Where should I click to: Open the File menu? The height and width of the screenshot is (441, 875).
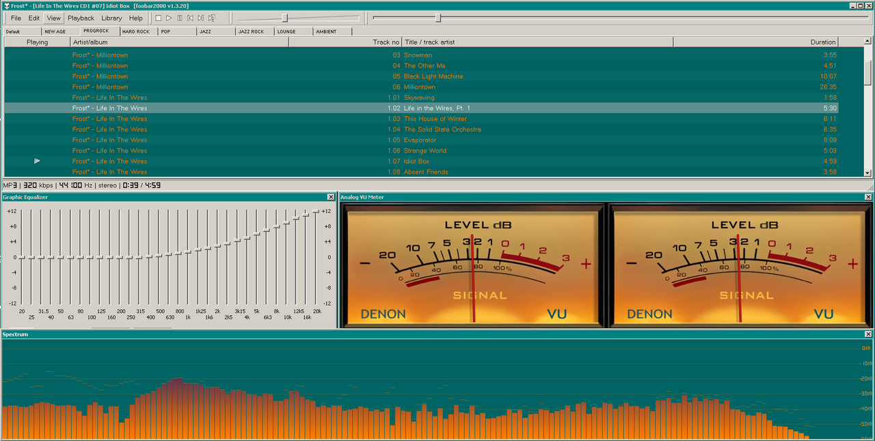click(x=16, y=18)
